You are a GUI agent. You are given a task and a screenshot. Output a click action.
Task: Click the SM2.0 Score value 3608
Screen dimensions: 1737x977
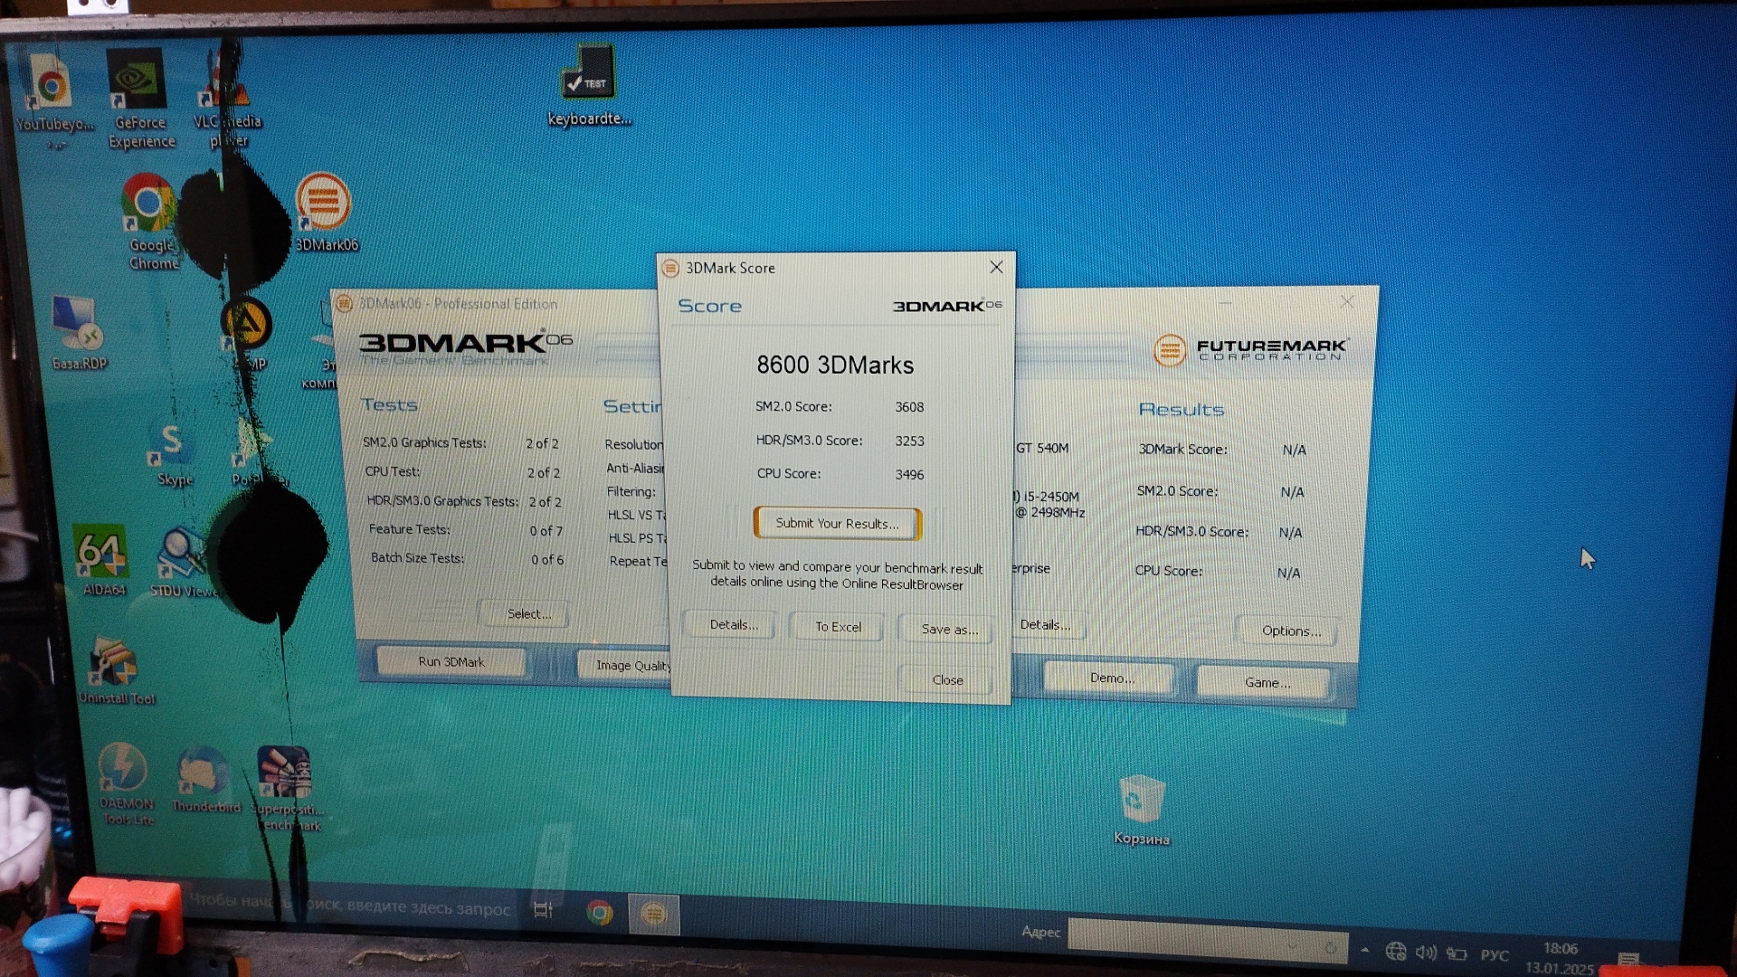tap(909, 407)
